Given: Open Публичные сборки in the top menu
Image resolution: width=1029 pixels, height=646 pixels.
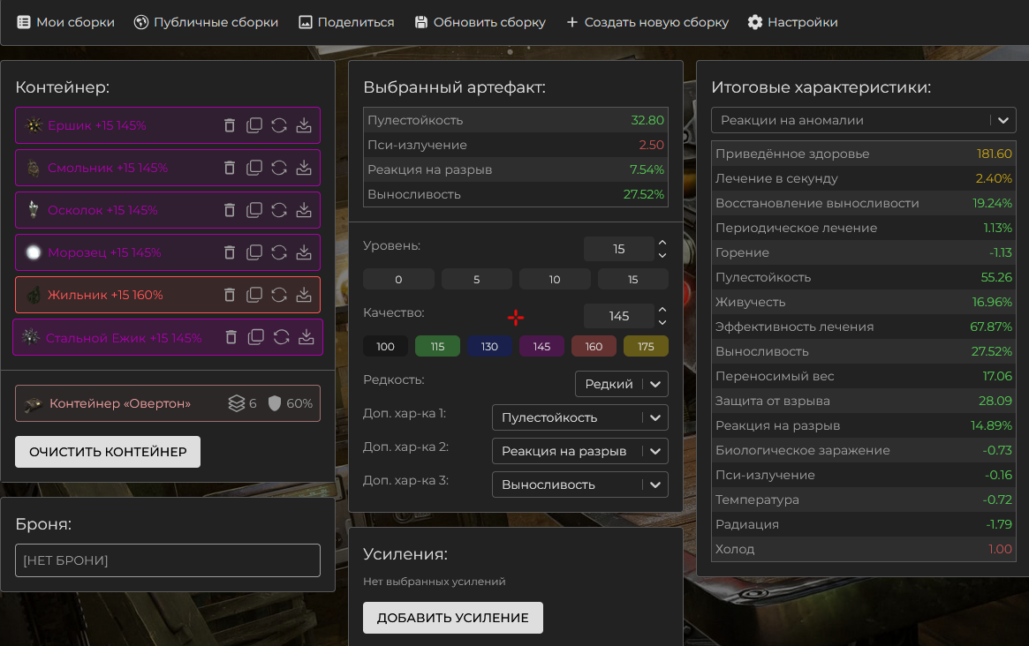Looking at the screenshot, I should point(206,22).
